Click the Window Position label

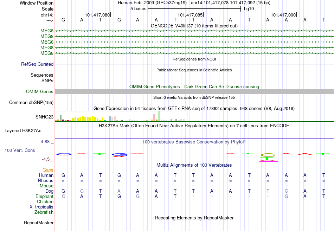(37, 3)
